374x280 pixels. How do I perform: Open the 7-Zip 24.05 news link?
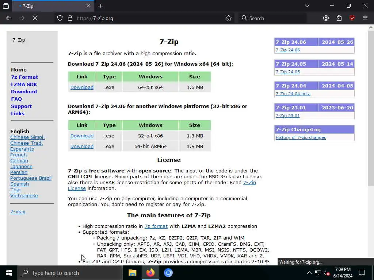coord(288,72)
